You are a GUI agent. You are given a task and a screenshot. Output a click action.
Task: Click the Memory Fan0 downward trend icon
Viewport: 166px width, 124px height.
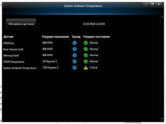[x=74, y=55]
